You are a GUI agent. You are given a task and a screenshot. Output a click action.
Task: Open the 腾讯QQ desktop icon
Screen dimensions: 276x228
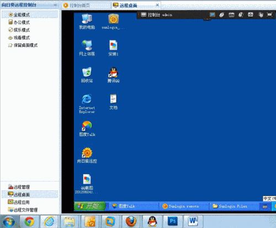pyautogui.click(x=113, y=75)
